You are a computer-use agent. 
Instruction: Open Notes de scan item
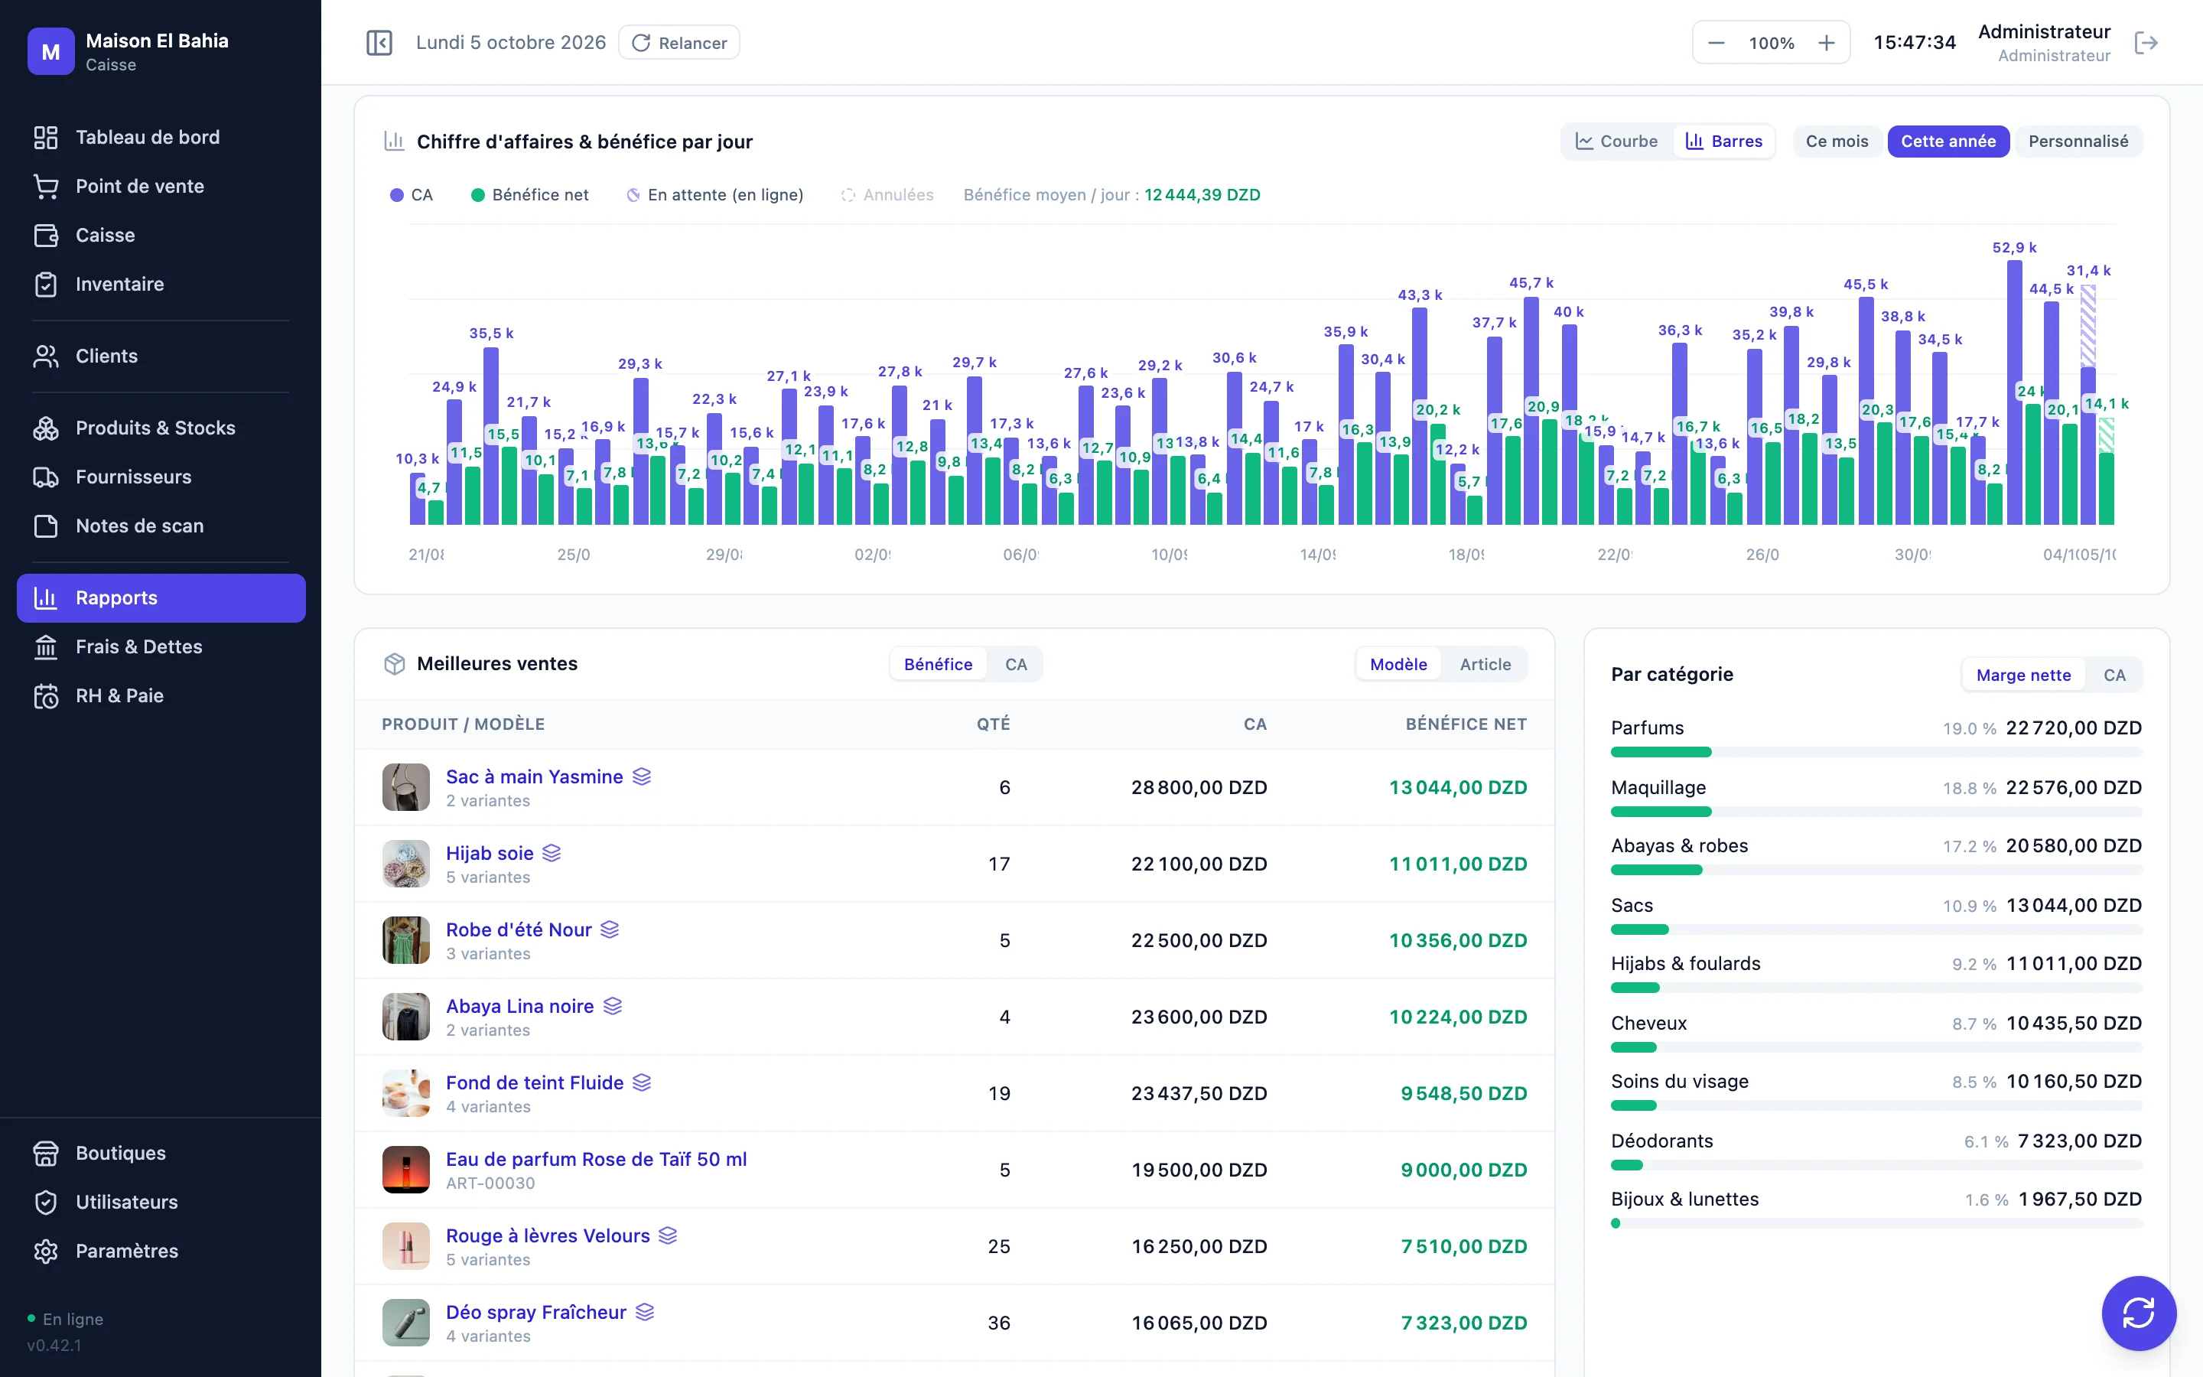[161, 526]
